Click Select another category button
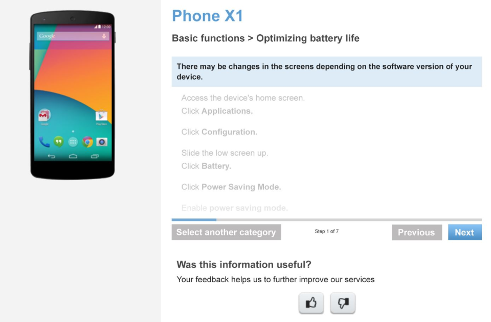 click(226, 232)
